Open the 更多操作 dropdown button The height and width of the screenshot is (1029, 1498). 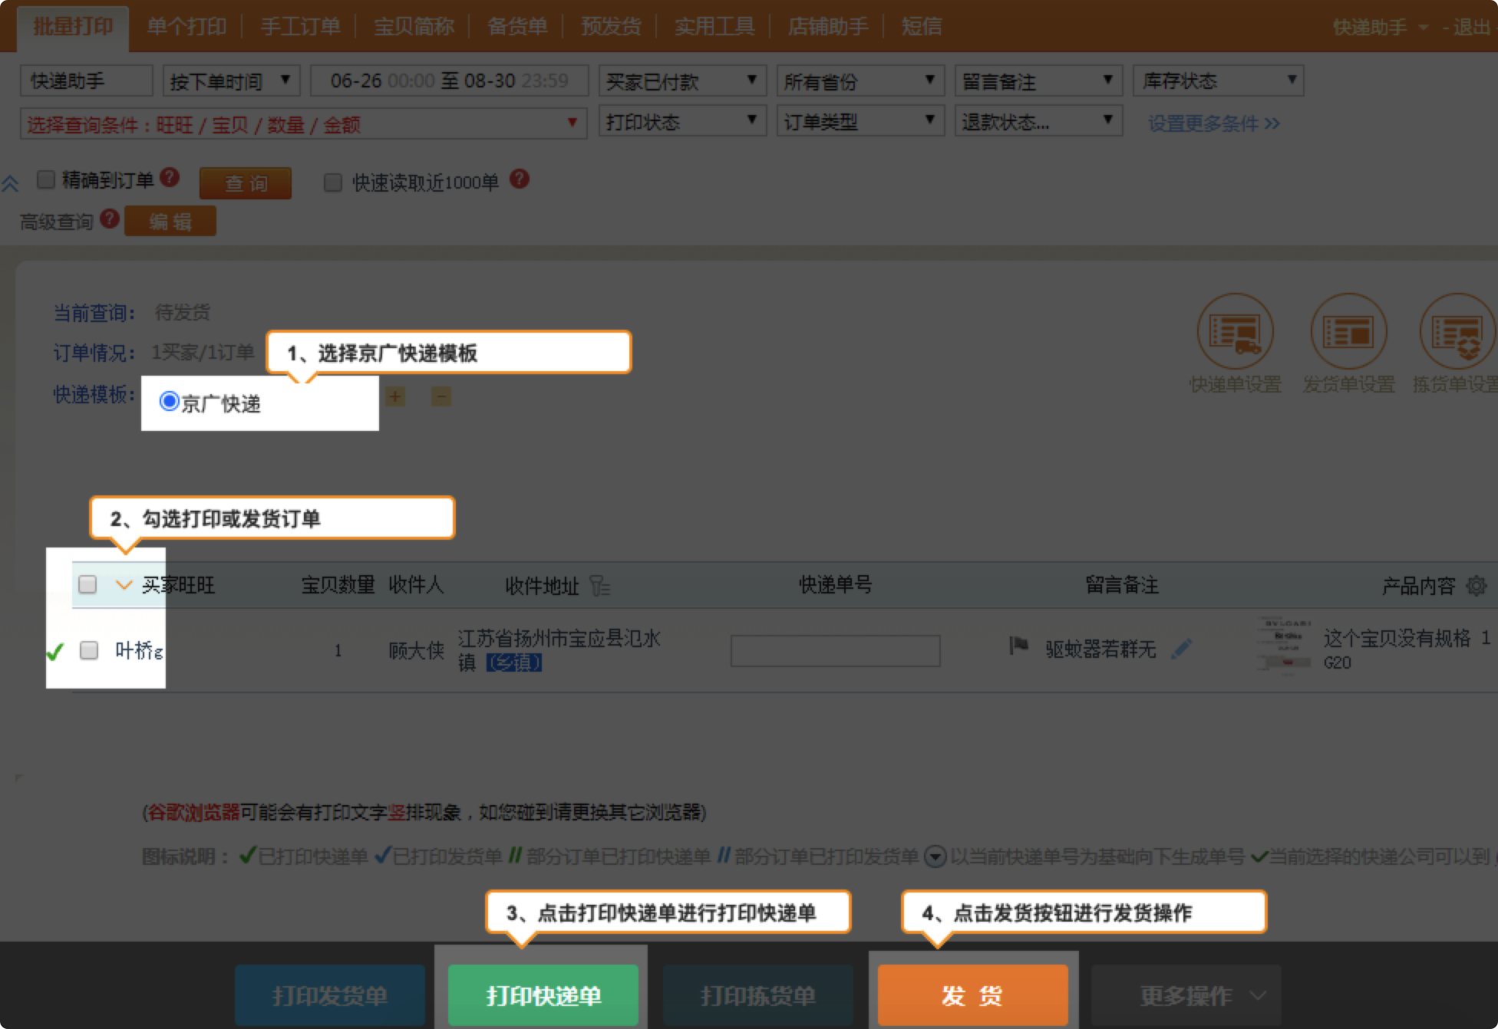1186,995
